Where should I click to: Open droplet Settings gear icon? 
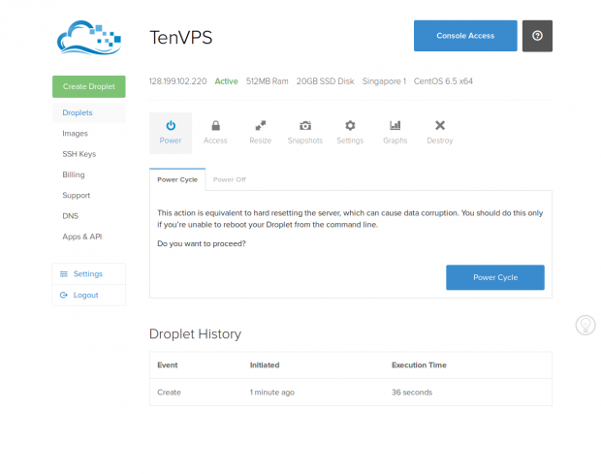point(350,126)
